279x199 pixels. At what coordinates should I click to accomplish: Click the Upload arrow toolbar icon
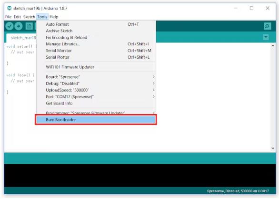point(19,26)
